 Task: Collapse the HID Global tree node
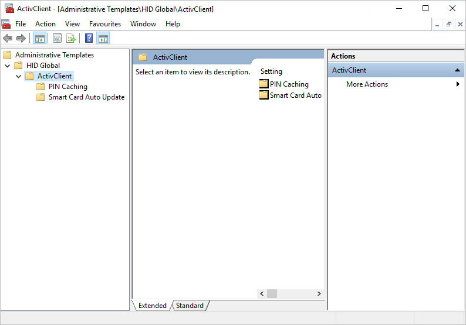pos(8,66)
